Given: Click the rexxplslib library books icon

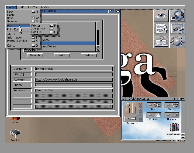Looking at the screenshot, I should [175, 128].
